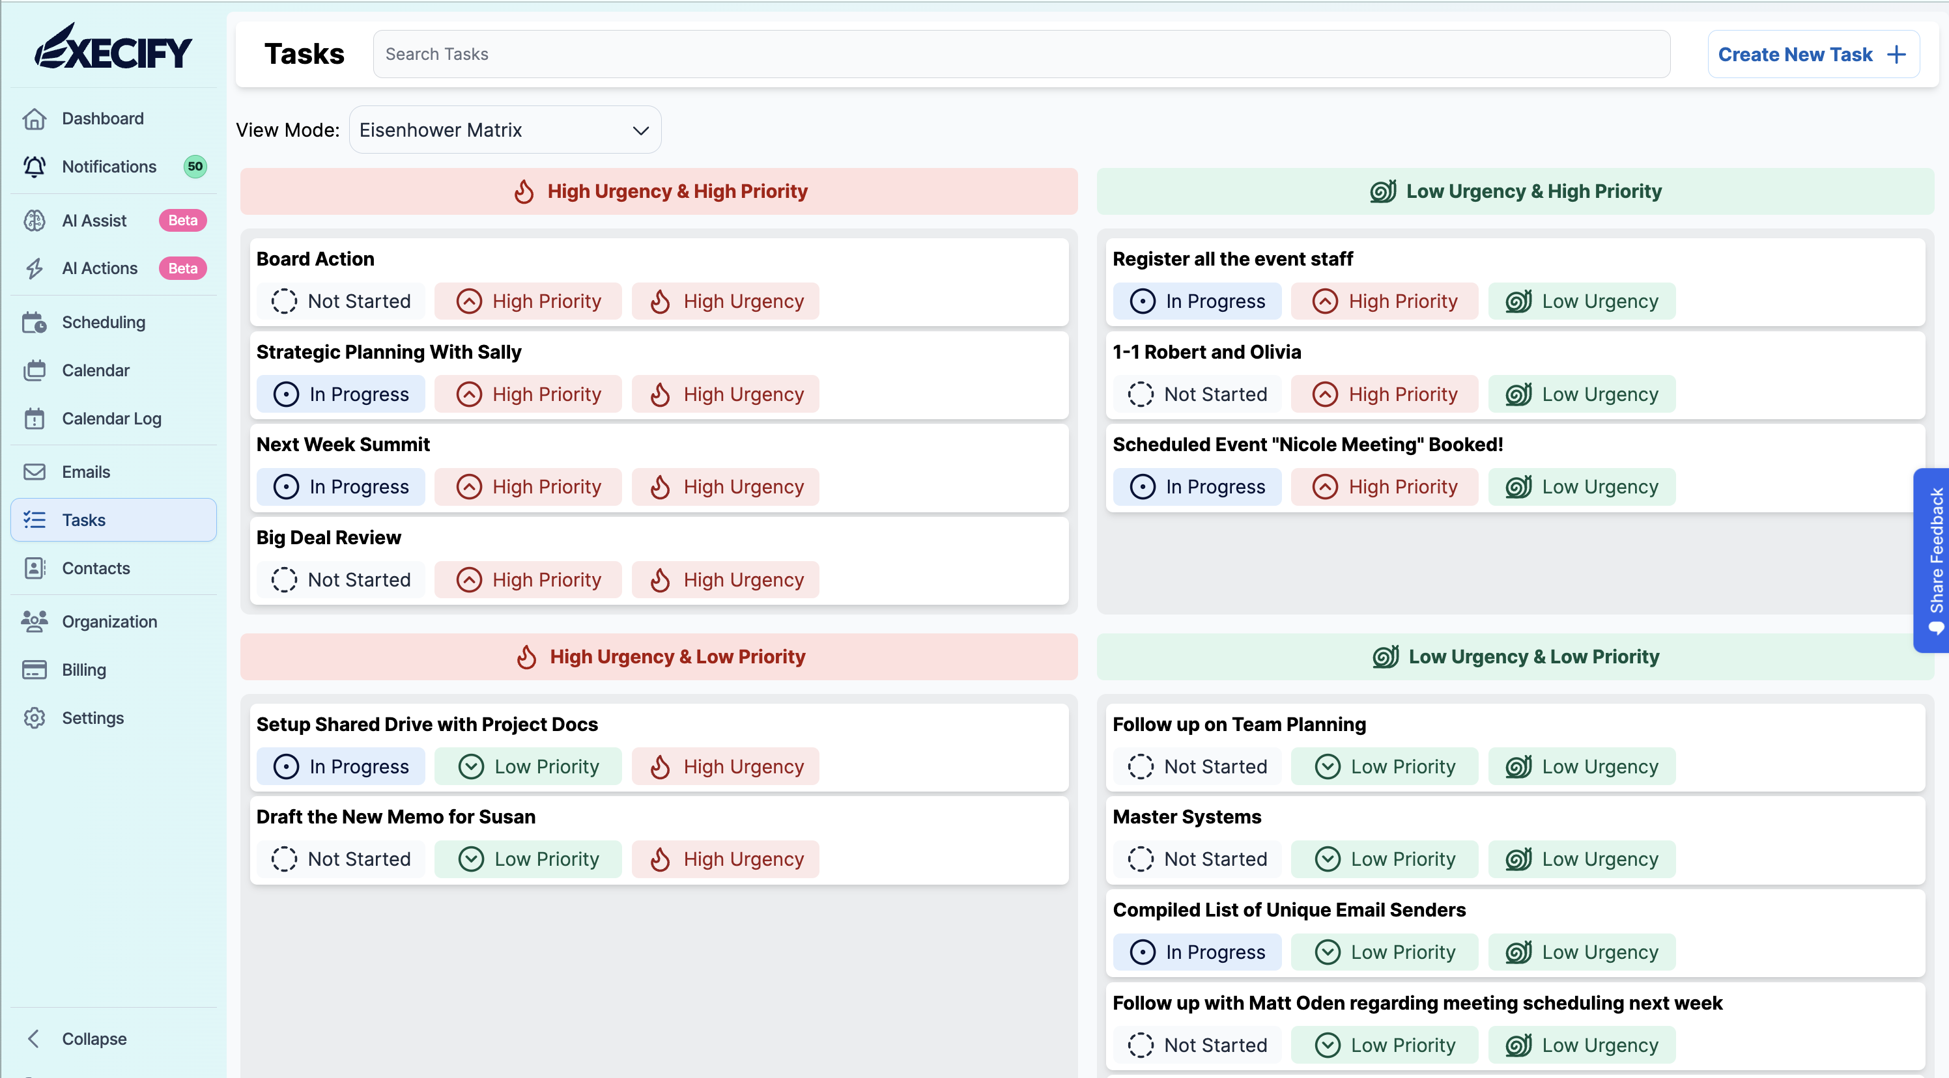Click the Organization sidebar icon

pos(36,620)
